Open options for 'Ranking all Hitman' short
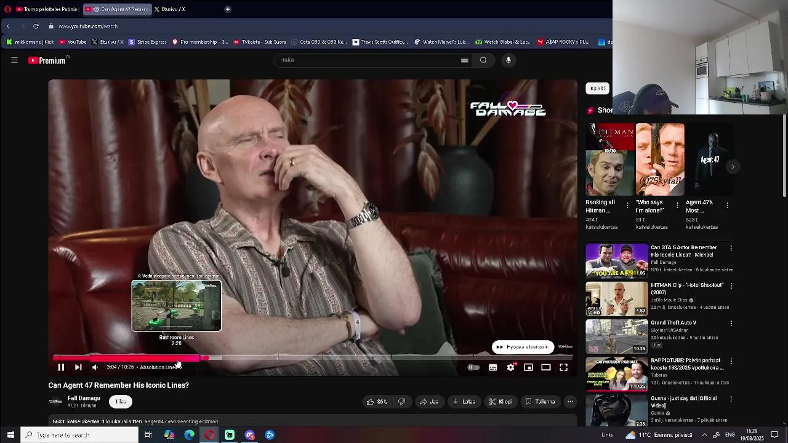The height and width of the screenshot is (443, 788). [x=627, y=206]
